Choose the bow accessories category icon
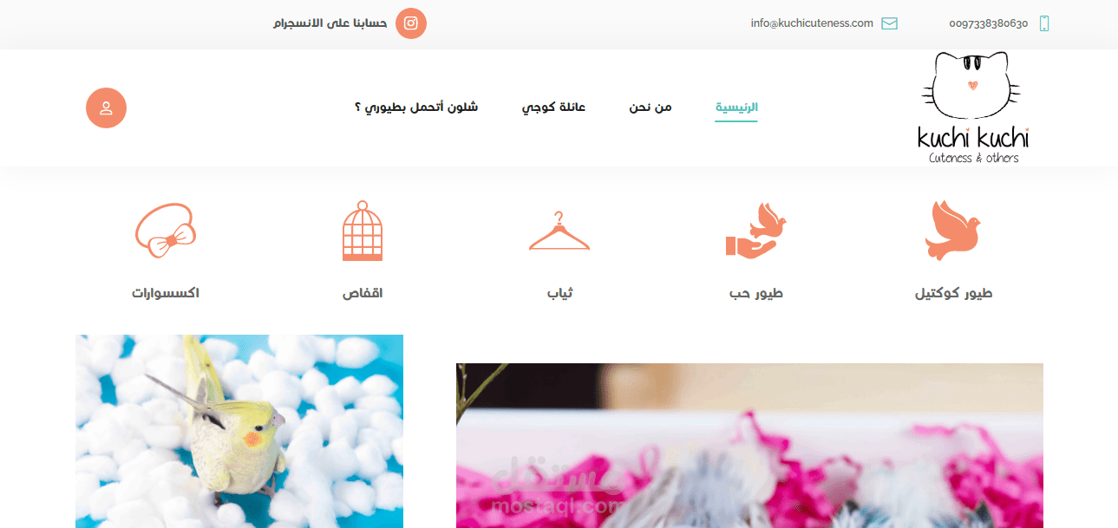Image resolution: width=1118 pixels, height=528 pixels. point(166,231)
